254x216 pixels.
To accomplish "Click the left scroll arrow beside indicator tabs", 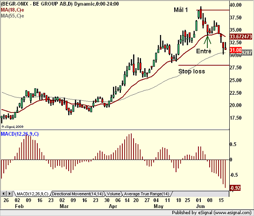I will click(x=3, y=194).
